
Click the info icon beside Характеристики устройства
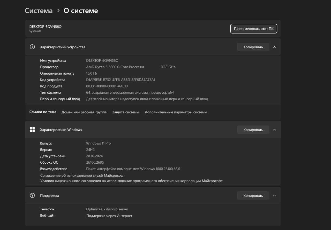pos(32,47)
